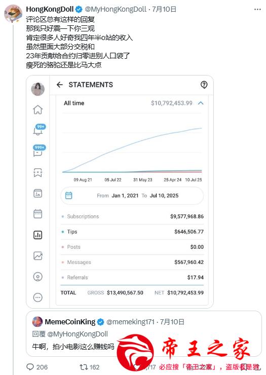Open the statistics line-graph icon in sidebar

[x=38, y=256]
